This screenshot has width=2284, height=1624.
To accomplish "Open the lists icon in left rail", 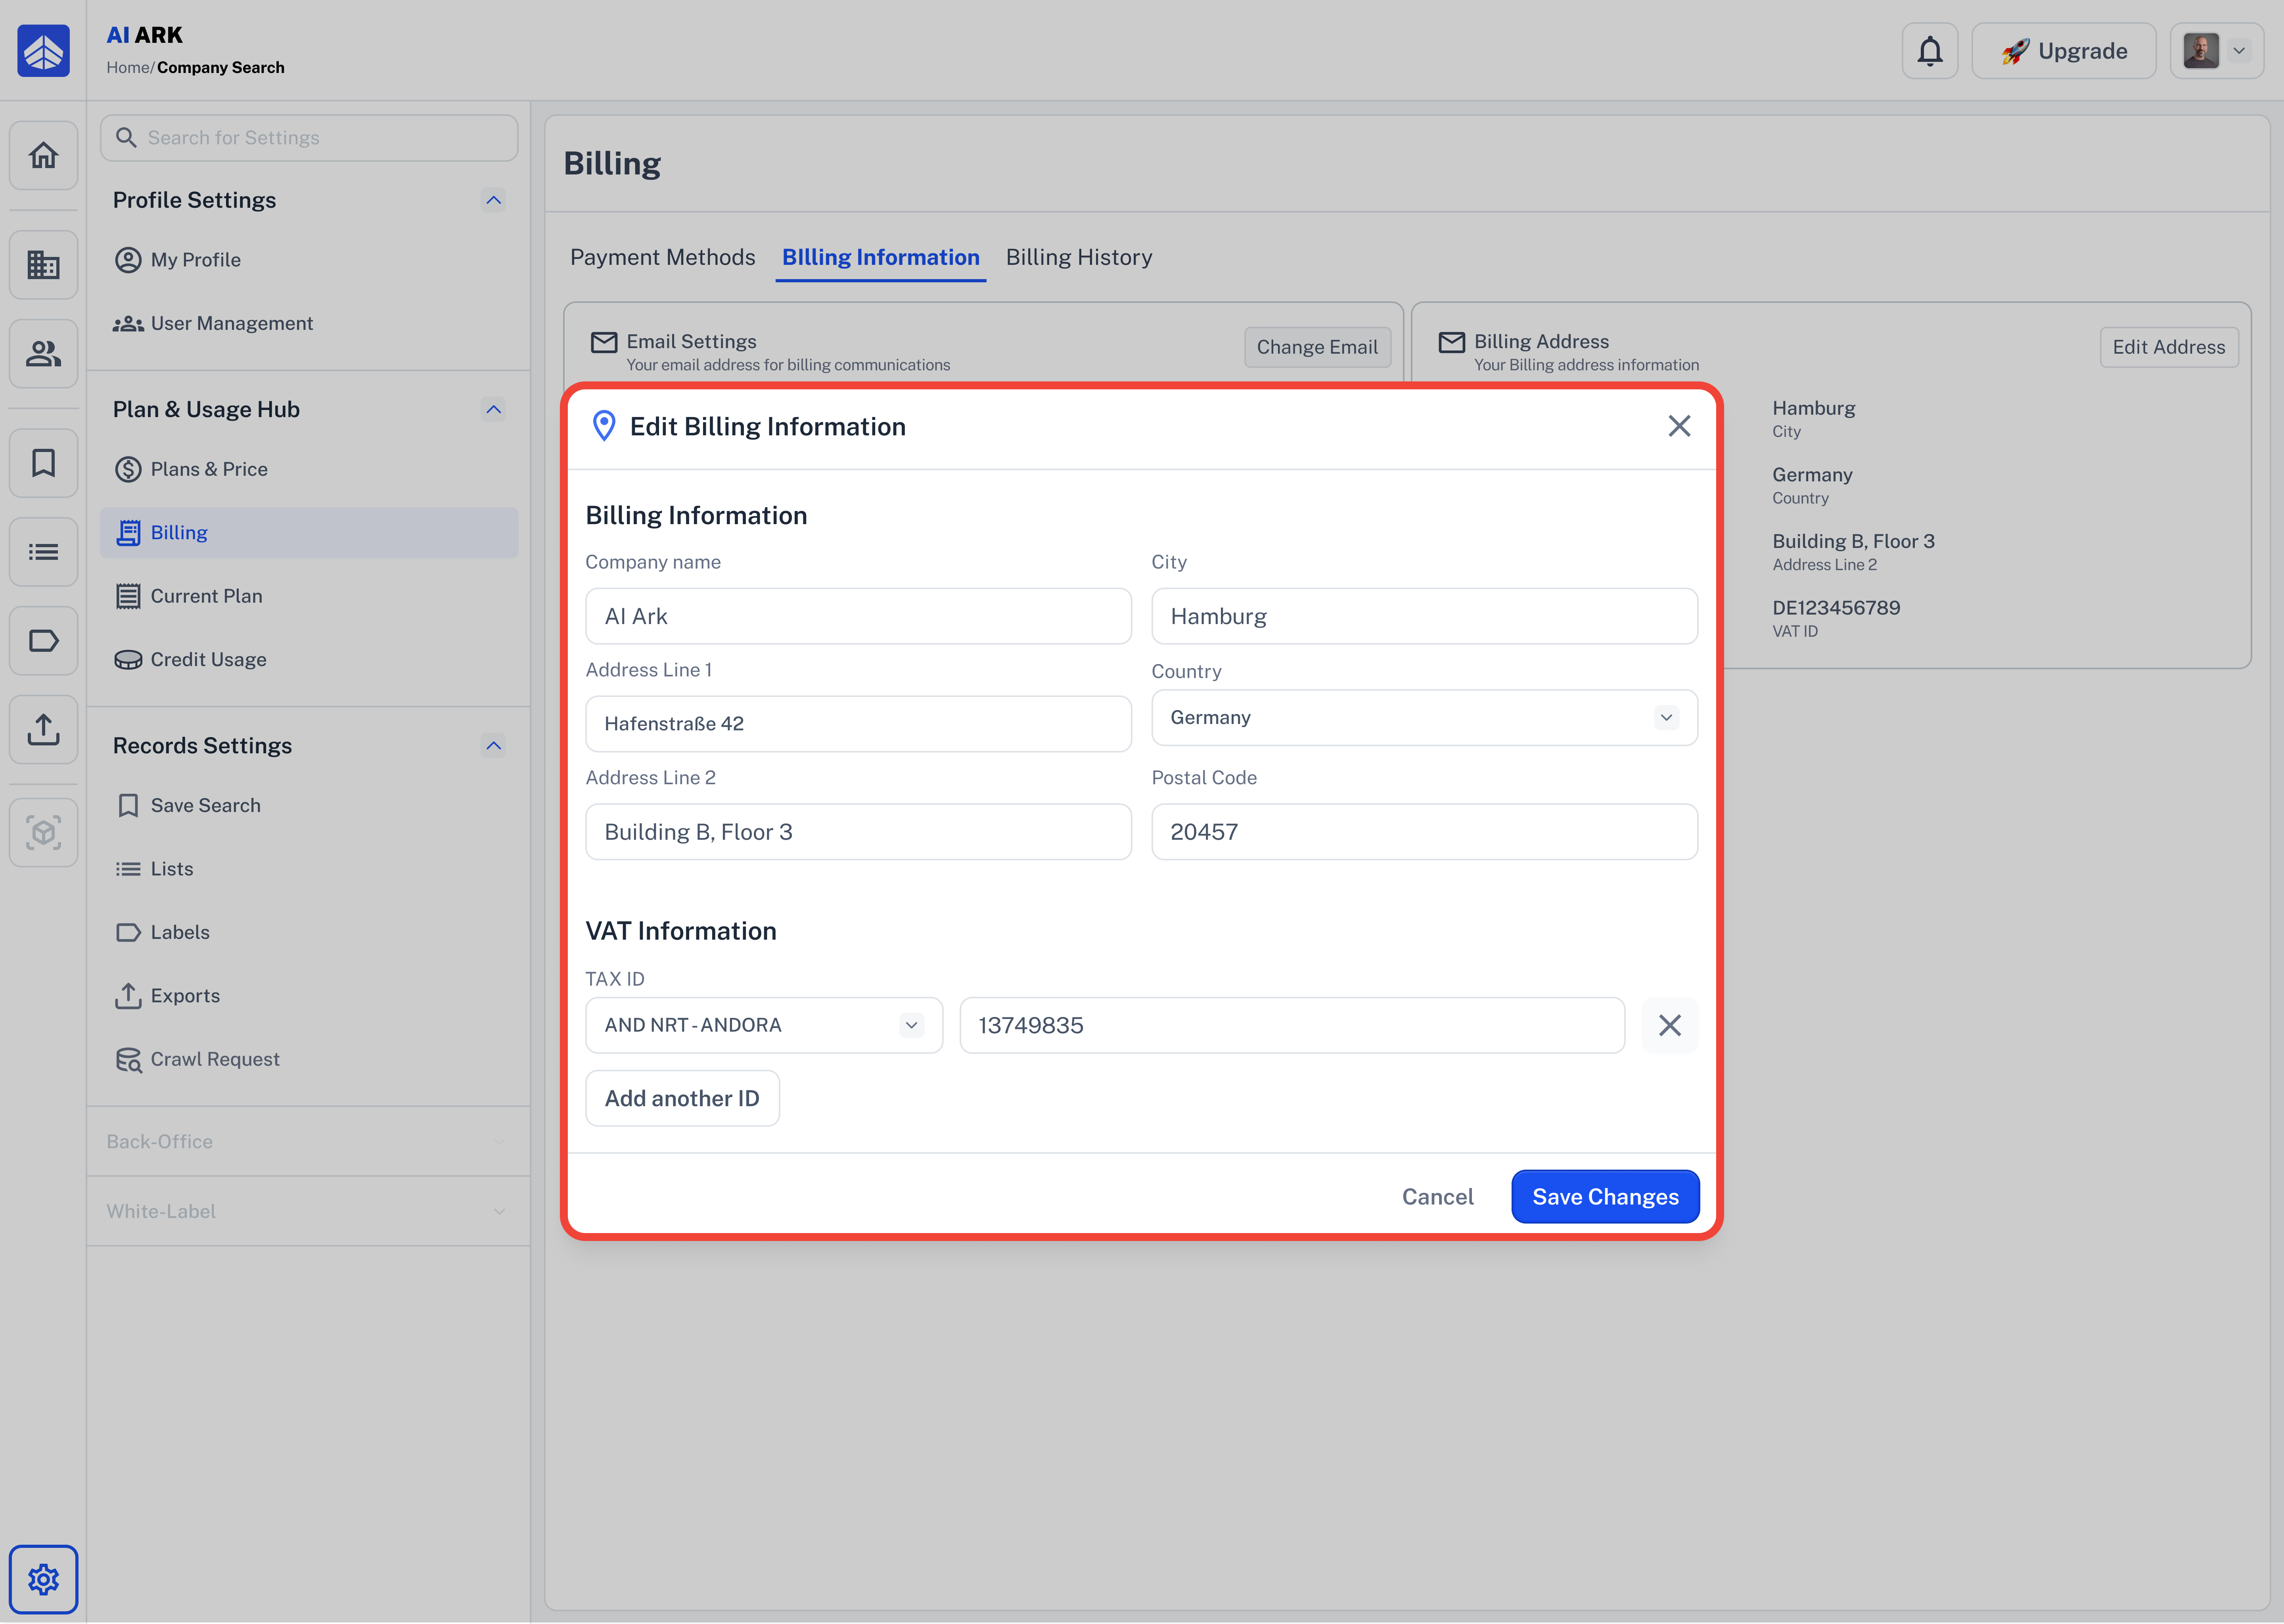I will point(43,551).
